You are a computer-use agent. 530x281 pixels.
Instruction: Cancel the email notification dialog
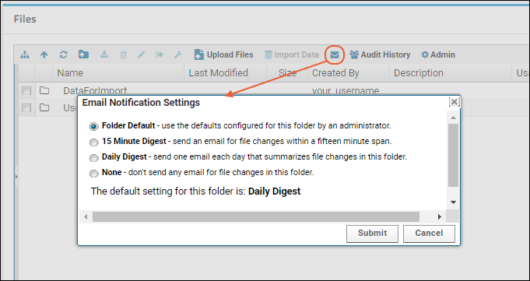click(429, 234)
